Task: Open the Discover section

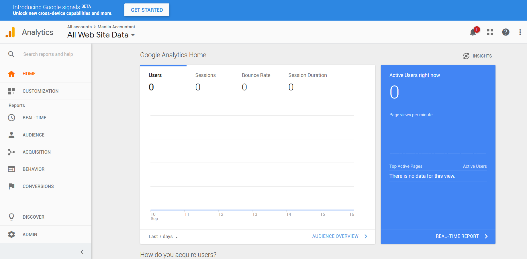Action: tap(33, 217)
